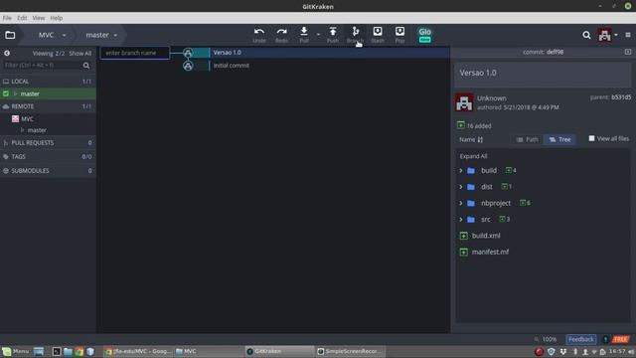Click the TAGS section

pyautogui.click(x=48, y=157)
